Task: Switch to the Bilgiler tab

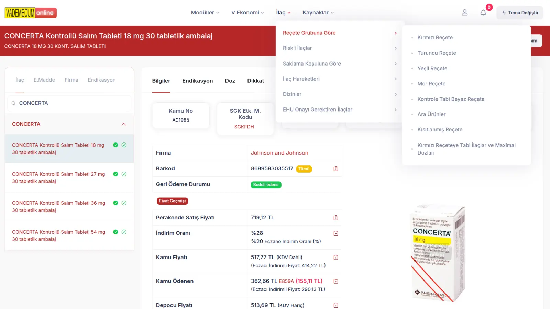Action: tap(161, 81)
